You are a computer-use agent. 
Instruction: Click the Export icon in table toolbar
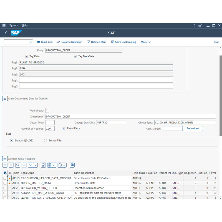pyautogui.click(x=60, y=165)
